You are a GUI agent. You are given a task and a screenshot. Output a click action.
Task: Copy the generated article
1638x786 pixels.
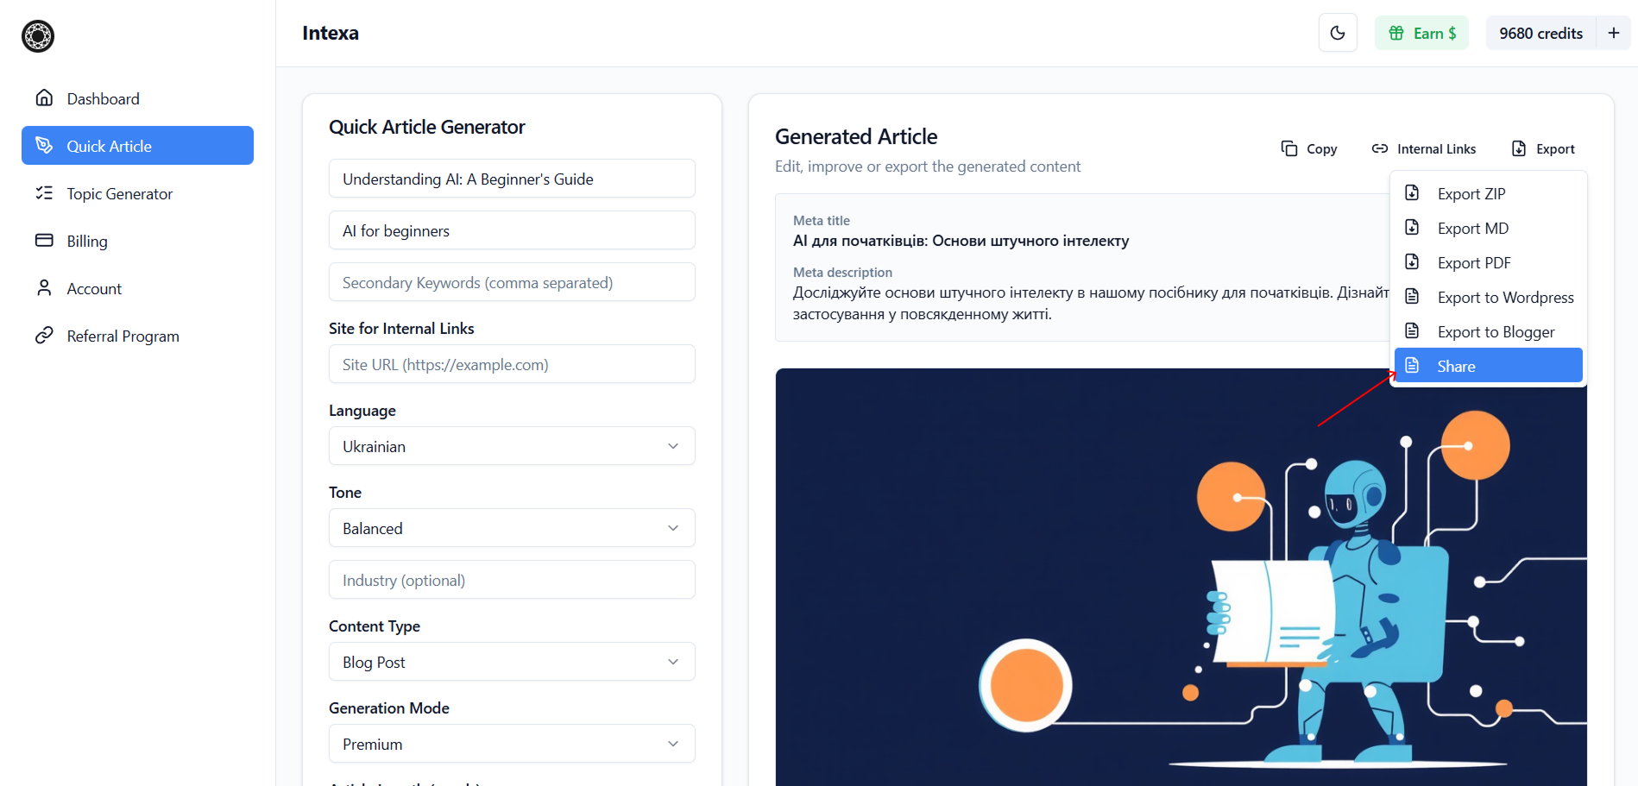[x=1309, y=148]
